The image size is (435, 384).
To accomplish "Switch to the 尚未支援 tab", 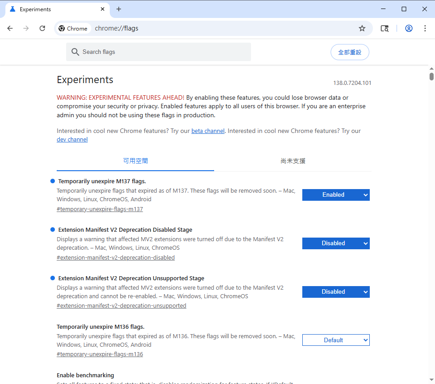I will (x=293, y=161).
